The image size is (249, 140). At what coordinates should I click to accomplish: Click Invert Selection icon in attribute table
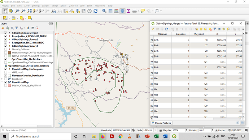point(205,29)
